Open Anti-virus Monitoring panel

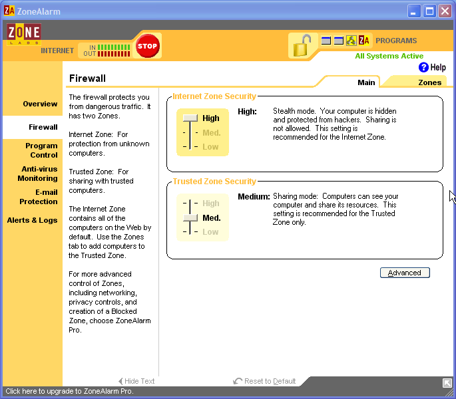click(x=37, y=174)
